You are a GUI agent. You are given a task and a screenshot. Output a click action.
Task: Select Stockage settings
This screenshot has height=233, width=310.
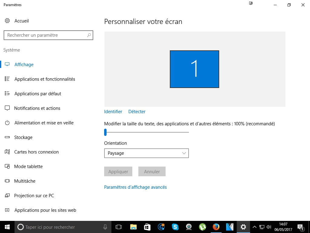[x=23, y=137]
